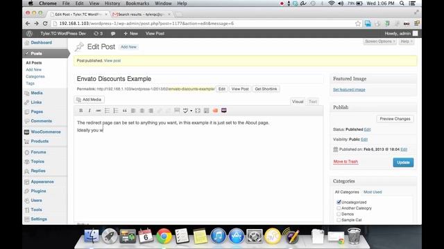The width and height of the screenshot is (444, 249).
Task: Click the Add Media button
Action: [x=89, y=100]
